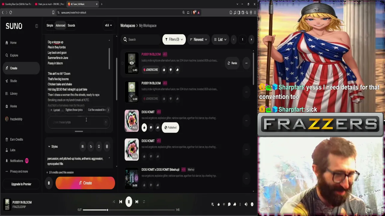Toggle like for the playing song in player bar

point(218,204)
